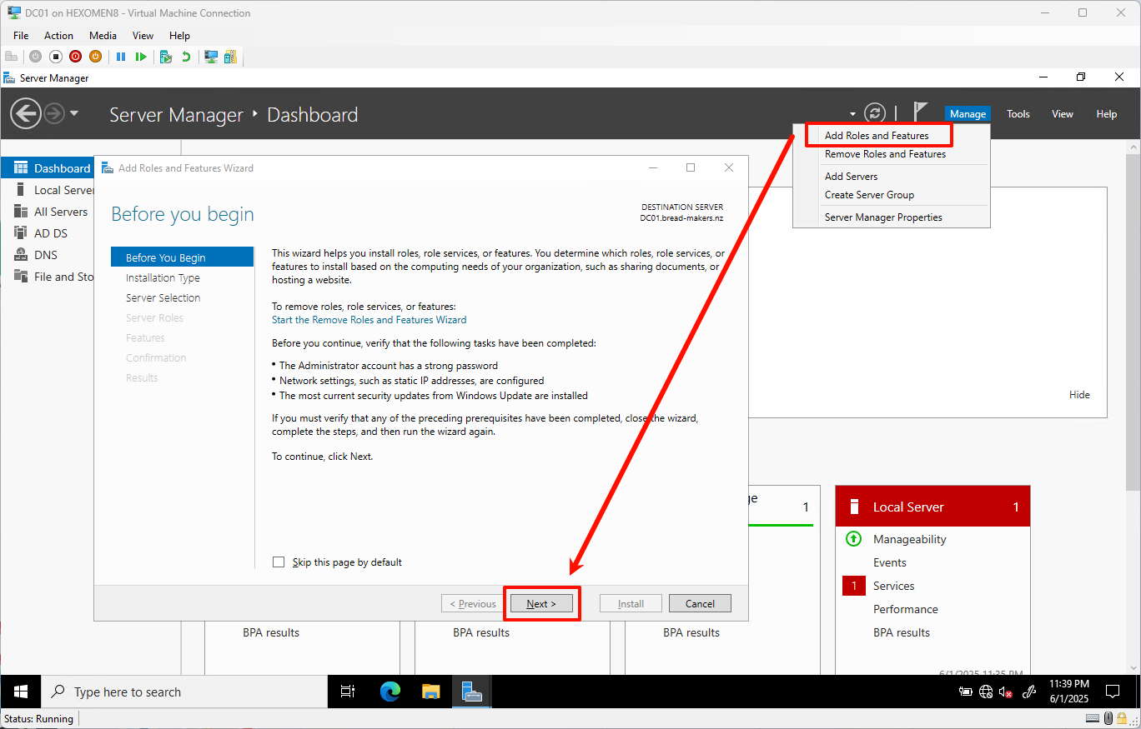Viewport: 1141px width, 729px height.
Task: Click the green Revert arrow icon
Action: [186, 57]
